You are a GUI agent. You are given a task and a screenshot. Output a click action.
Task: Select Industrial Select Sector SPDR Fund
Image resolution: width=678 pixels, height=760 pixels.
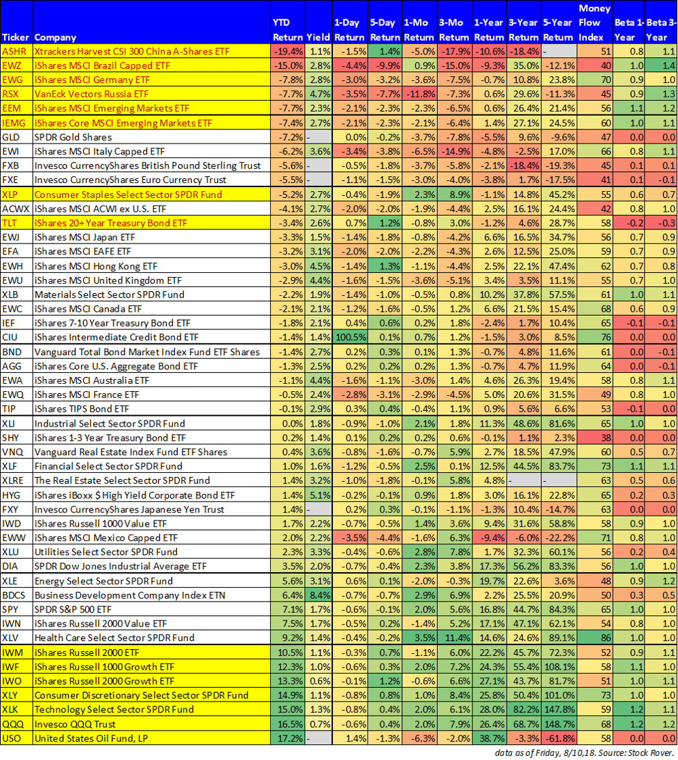(110, 424)
